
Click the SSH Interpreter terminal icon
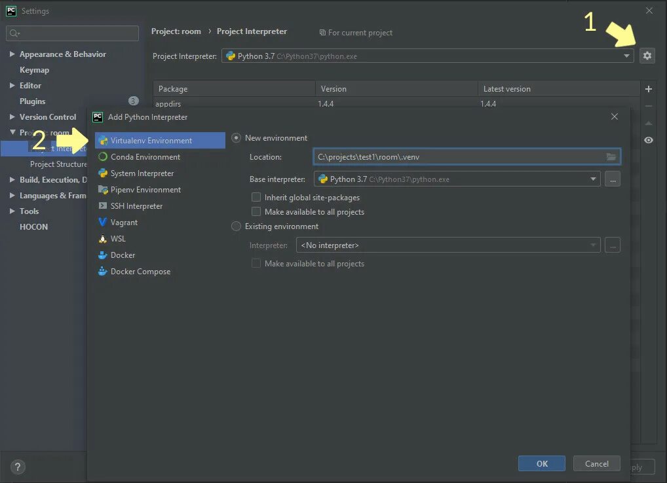coord(102,206)
